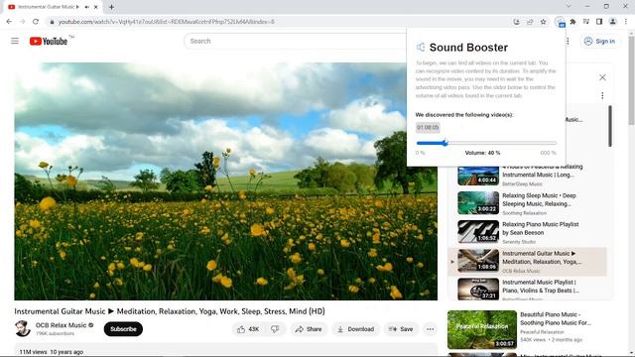The width and height of the screenshot is (635, 357).
Task: Click the install app icon in address bar
Action: click(516, 22)
